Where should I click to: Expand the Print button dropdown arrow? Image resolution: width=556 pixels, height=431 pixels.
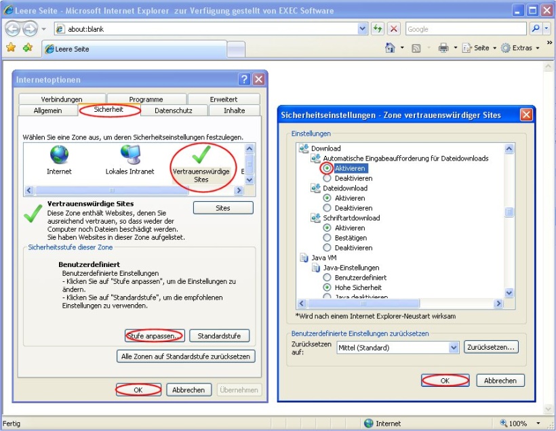tap(455, 47)
